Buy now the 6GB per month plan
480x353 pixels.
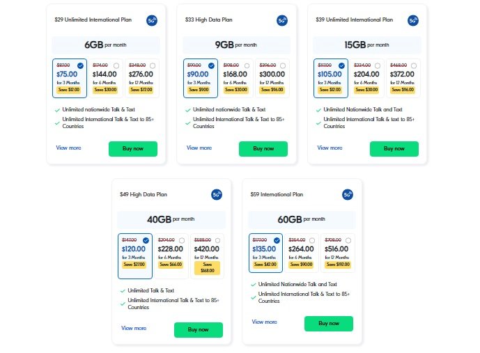tap(133, 149)
